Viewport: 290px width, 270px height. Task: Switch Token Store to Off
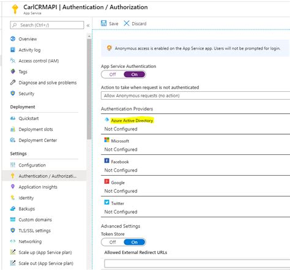click(x=113, y=242)
